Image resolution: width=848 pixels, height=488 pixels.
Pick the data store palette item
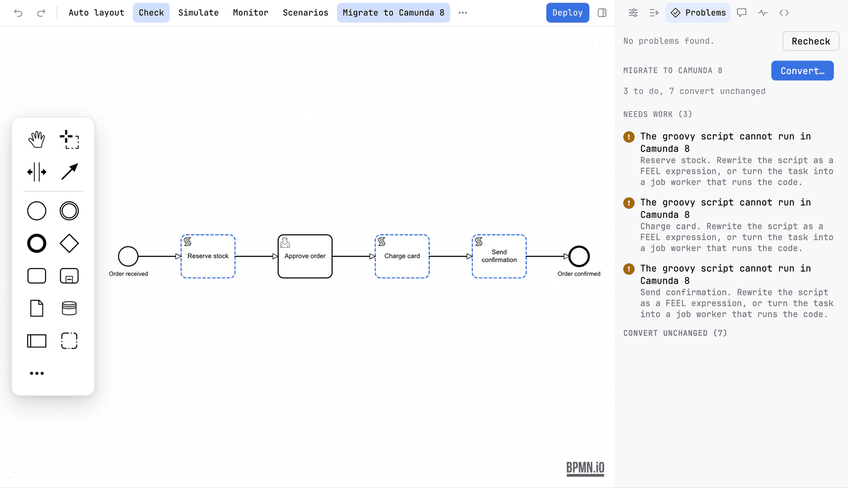[x=69, y=308]
